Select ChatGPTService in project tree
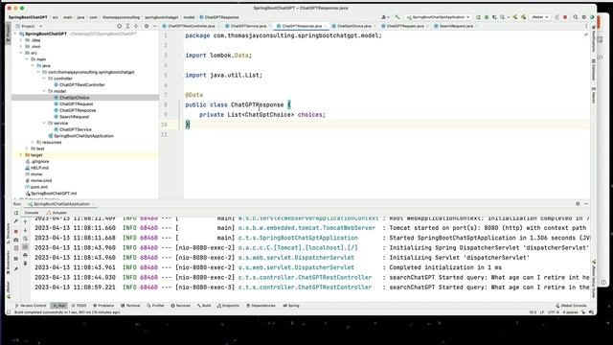The height and width of the screenshot is (345, 613). point(75,129)
